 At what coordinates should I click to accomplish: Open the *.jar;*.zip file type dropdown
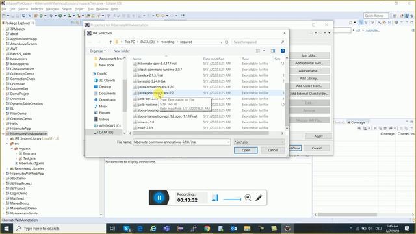pos(259,142)
